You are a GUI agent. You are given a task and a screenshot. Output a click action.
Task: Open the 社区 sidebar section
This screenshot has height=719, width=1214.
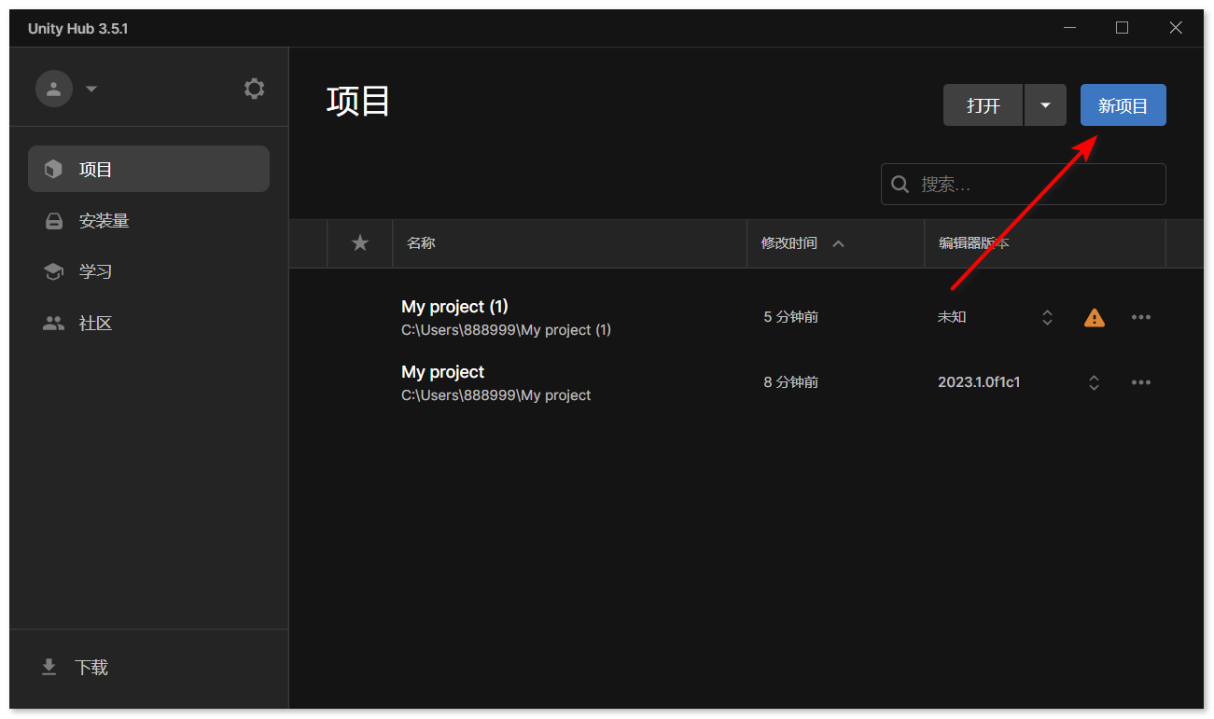[149, 324]
